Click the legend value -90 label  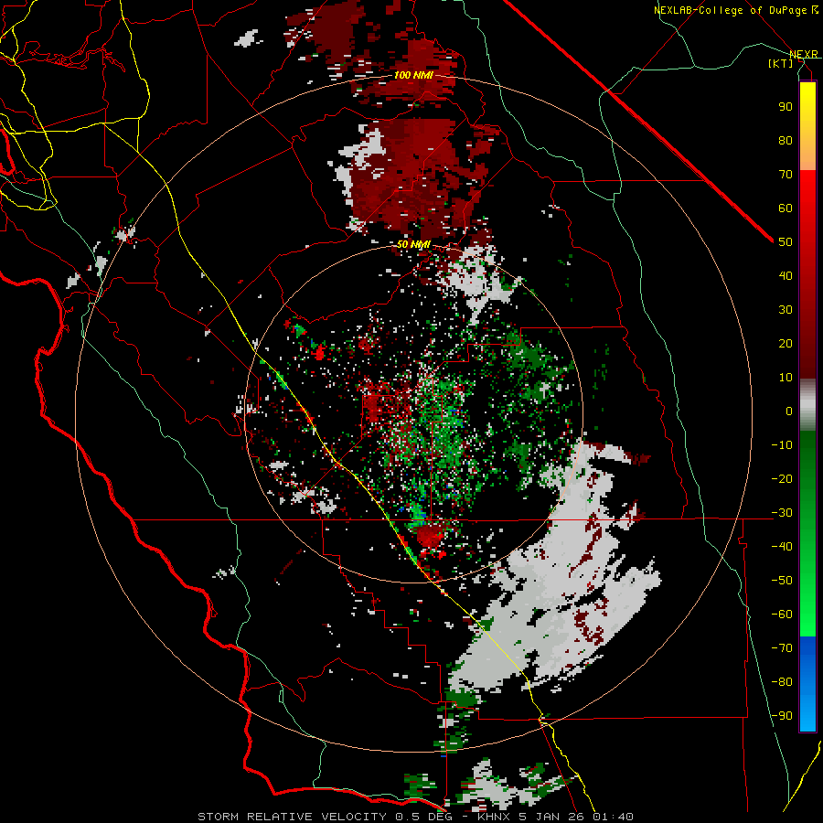pyautogui.click(x=782, y=716)
